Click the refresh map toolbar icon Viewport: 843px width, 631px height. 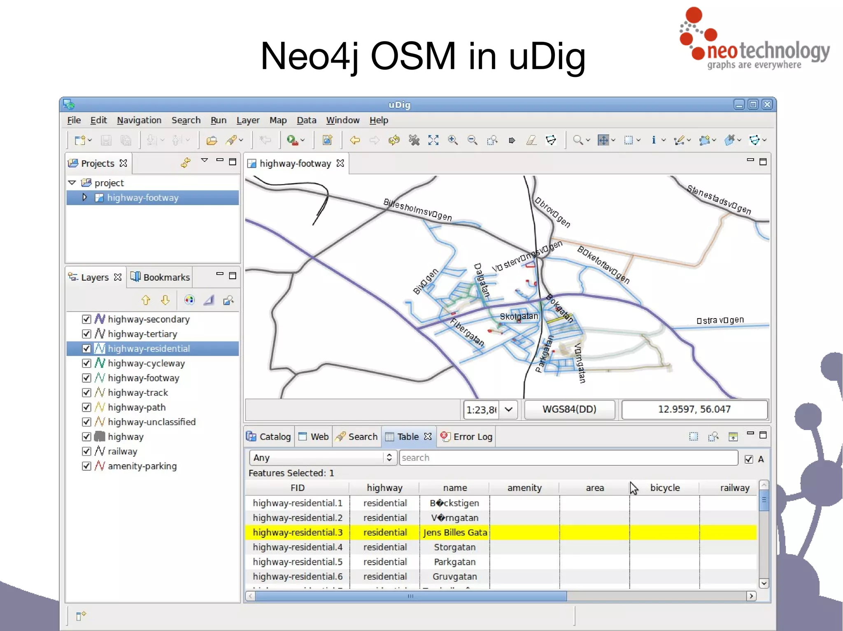tap(394, 141)
